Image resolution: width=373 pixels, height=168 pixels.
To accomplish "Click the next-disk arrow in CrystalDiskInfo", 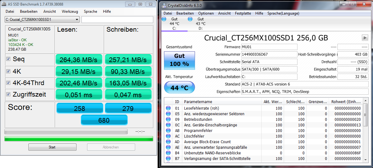I will (x=365, y=37).
